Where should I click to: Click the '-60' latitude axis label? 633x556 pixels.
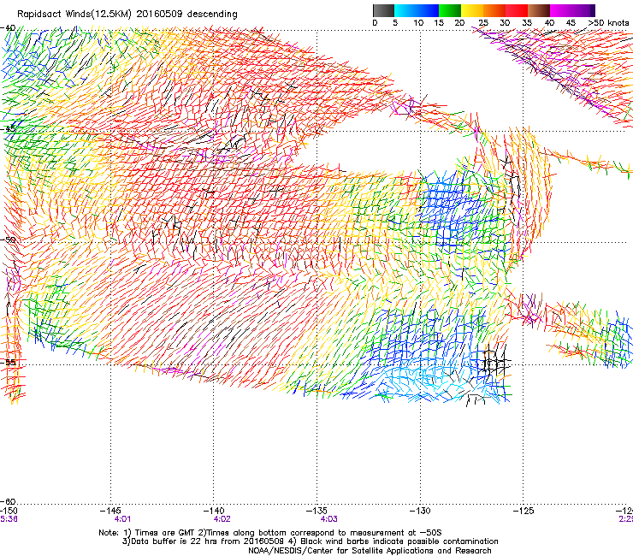(8, 501)
